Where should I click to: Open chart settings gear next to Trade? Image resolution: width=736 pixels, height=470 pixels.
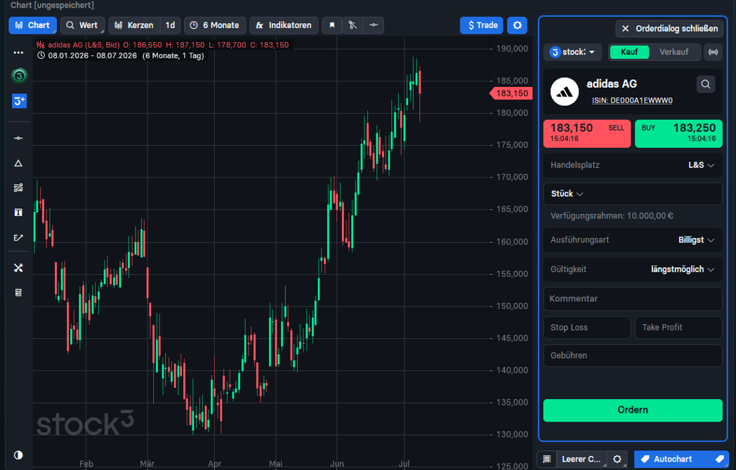[x=518, y=25]
